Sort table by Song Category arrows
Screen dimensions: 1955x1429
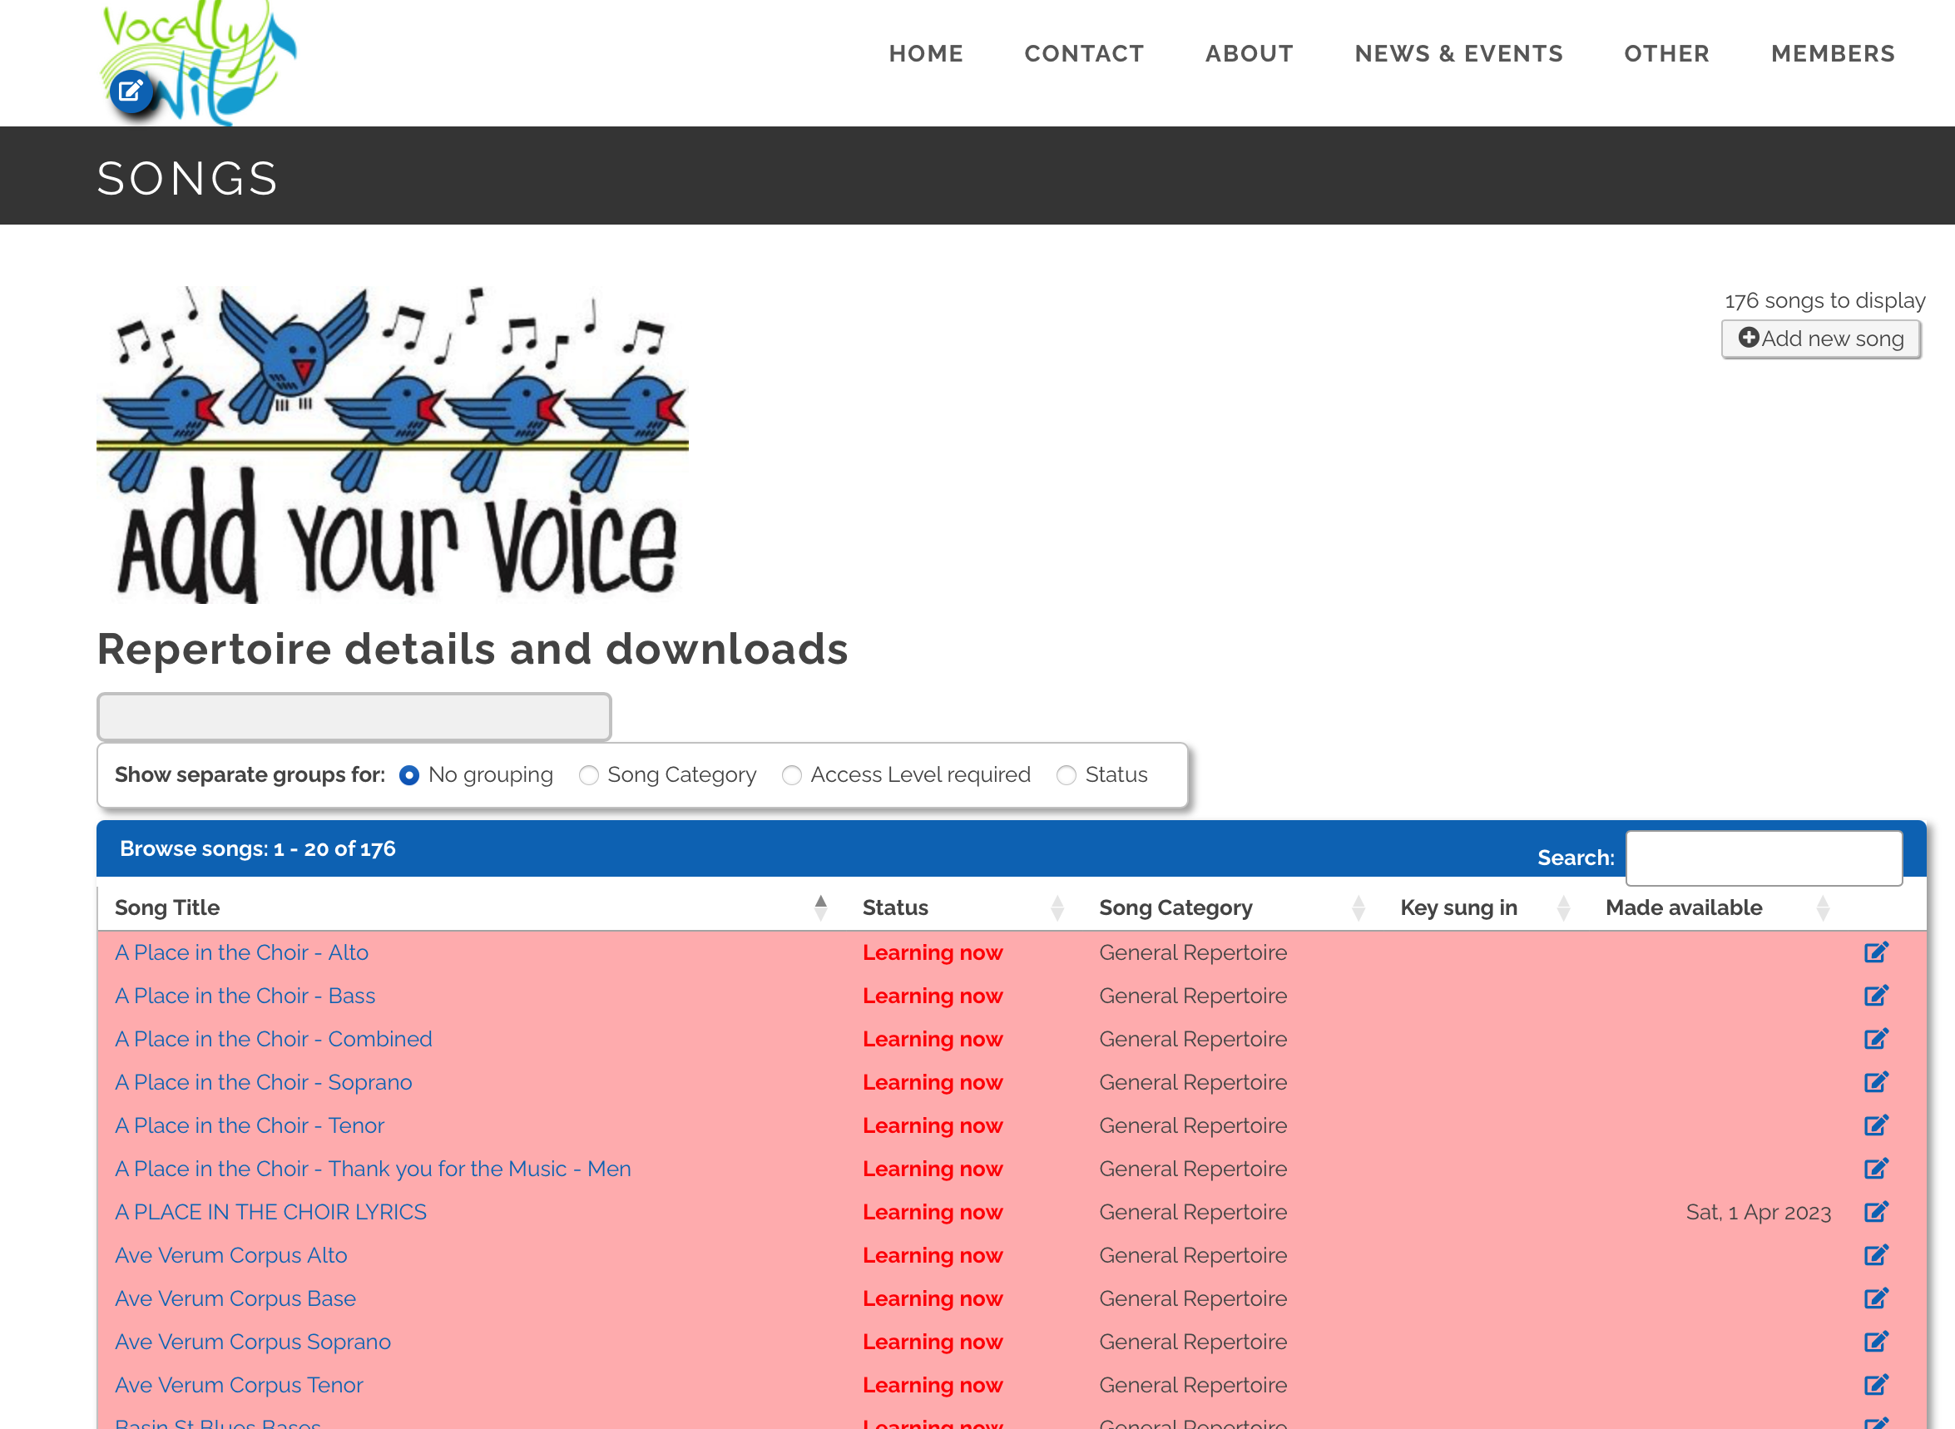[x=1359, y=907]
